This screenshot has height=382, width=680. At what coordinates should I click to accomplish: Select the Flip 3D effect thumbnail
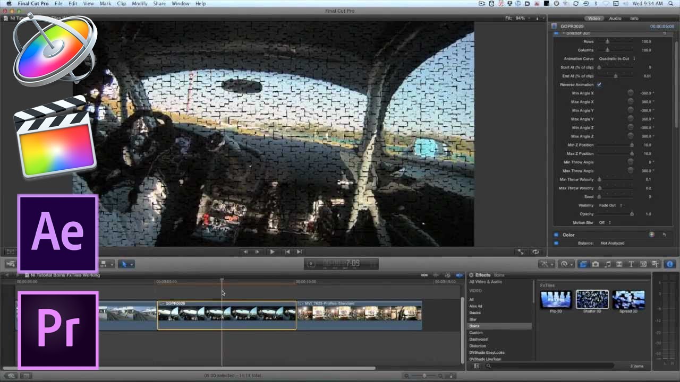click(x=556, y=300)
